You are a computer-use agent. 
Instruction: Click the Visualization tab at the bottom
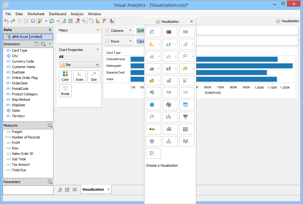pos(94,189)
